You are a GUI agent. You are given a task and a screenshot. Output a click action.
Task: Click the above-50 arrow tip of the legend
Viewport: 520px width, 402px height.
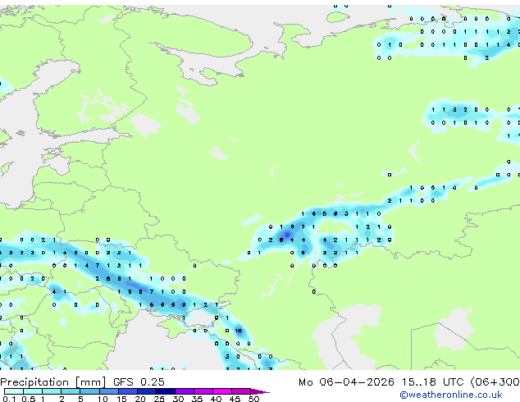click(x=260, y=392)
